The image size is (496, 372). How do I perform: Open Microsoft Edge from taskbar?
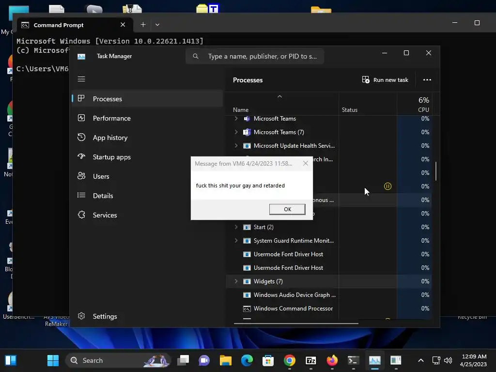(x=247, y=360)
